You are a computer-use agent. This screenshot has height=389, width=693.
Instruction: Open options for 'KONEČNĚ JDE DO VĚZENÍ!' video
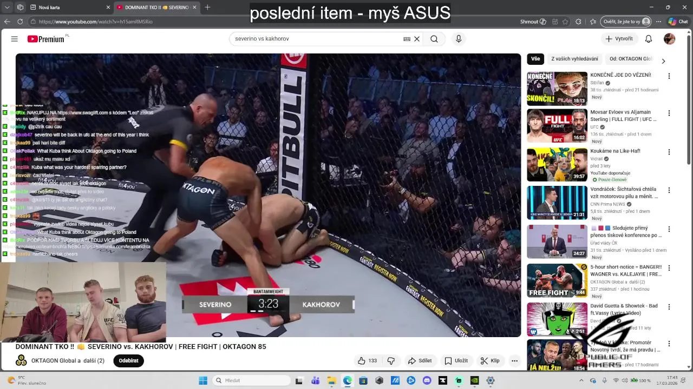click(x=669, y=76)
